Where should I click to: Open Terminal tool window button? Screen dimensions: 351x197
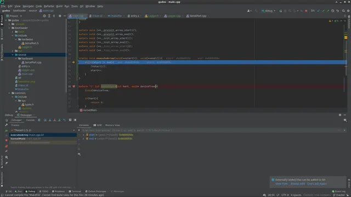coord(75,192)
